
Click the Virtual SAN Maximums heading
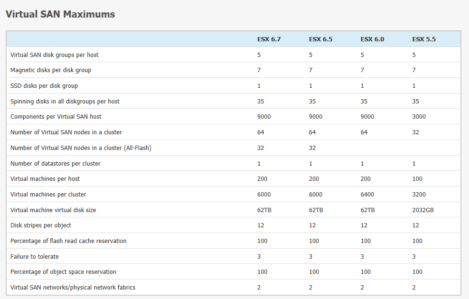60,14
